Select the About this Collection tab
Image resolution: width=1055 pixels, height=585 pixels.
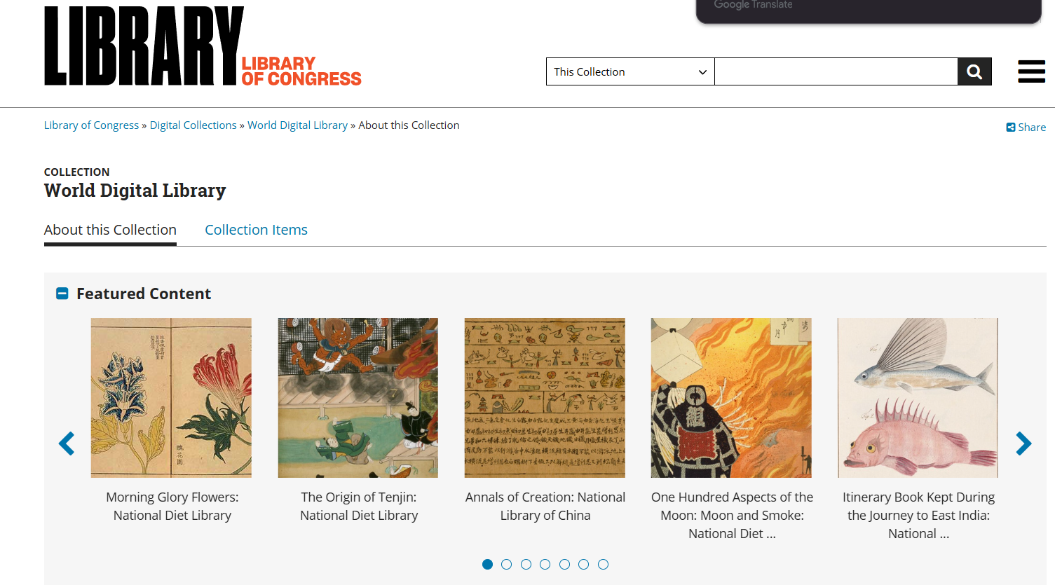point(110,230)
